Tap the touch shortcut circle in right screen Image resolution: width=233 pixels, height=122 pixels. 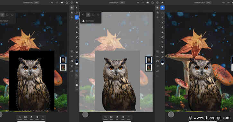click(171, 115)
